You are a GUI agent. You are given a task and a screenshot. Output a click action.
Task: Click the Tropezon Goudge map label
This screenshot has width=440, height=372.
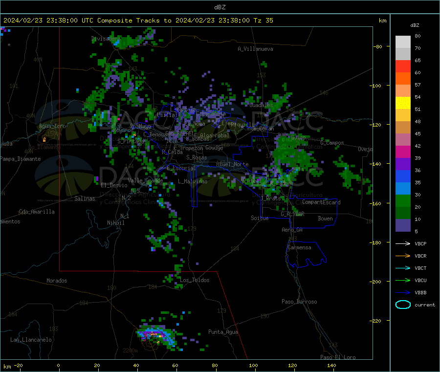pyautogui.click(x=201, y=148)
